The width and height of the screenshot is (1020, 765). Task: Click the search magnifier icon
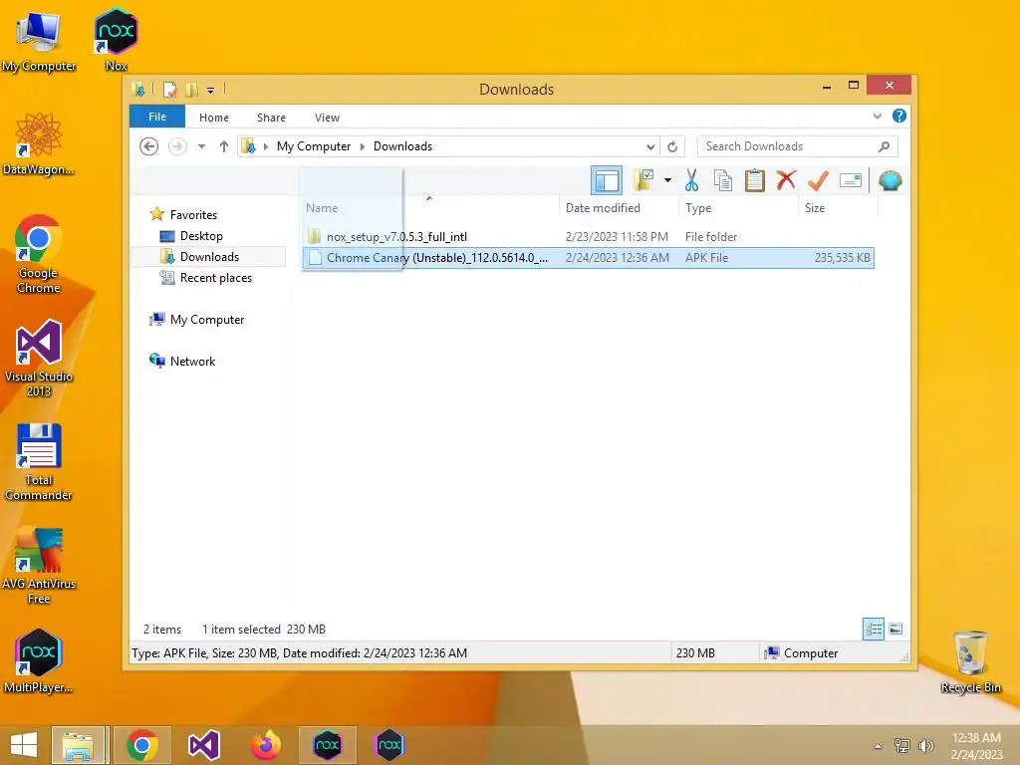tap(885, 146)
